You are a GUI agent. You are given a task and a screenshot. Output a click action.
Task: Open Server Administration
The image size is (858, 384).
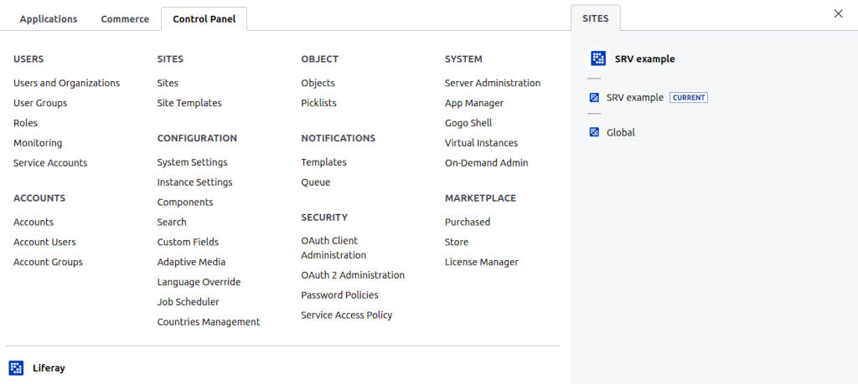493,83
